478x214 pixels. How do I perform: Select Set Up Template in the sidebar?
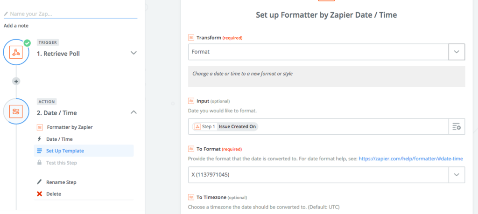pyautogui.click(x=65, y=151)
